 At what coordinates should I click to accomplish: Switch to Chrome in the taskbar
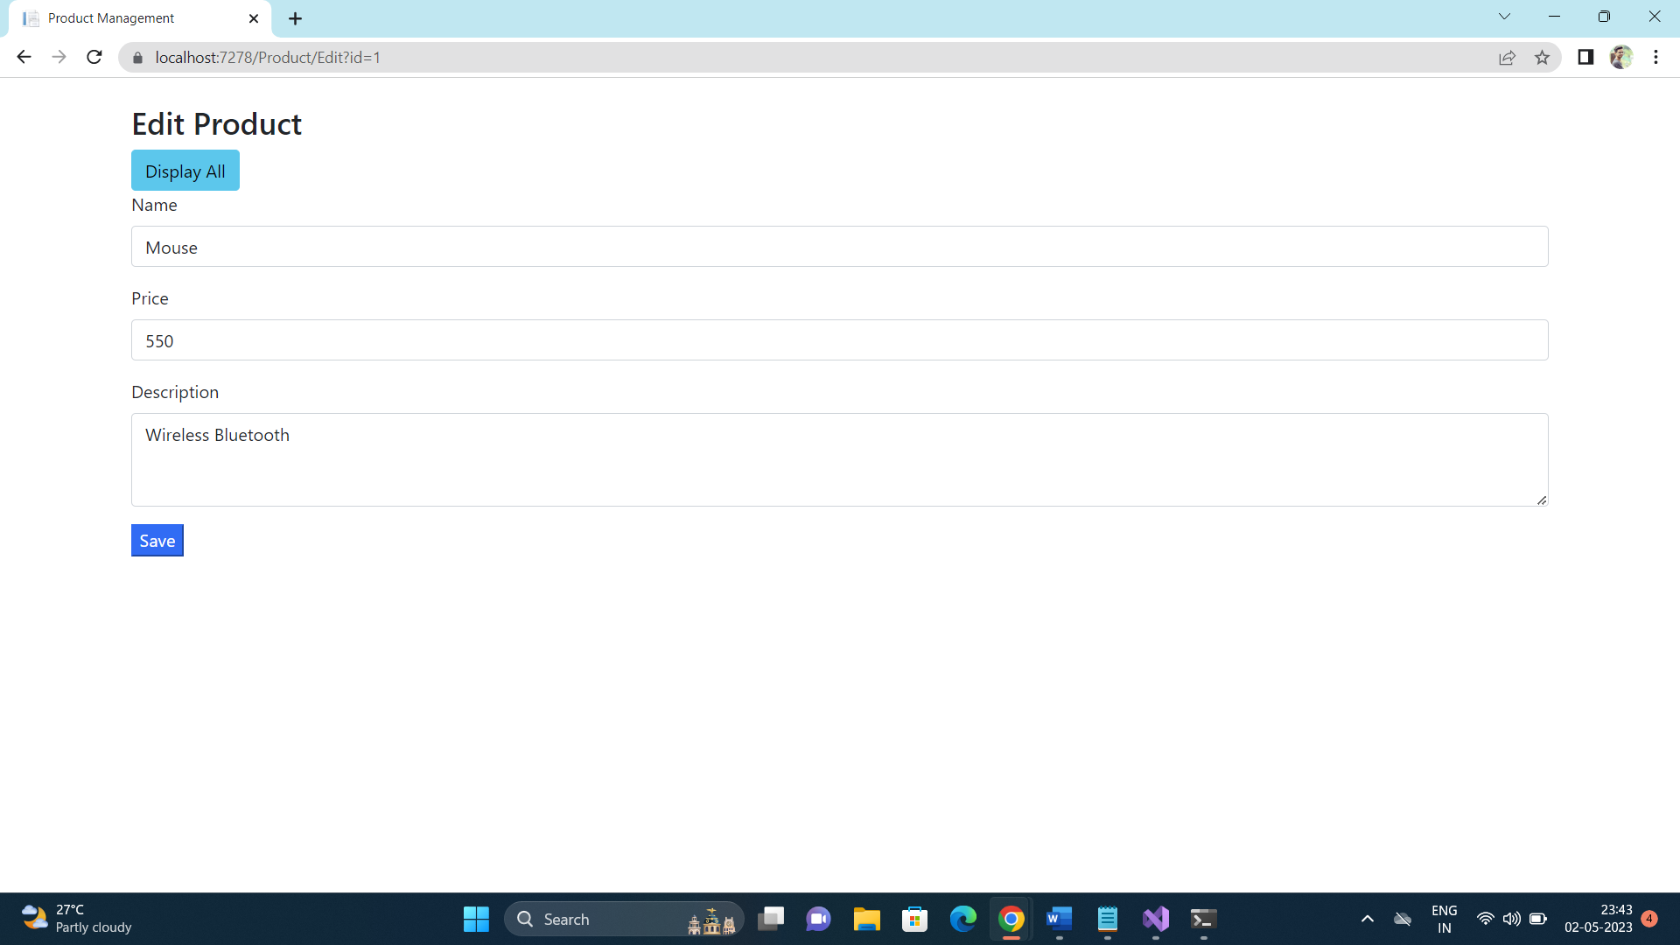[1011, 920]
